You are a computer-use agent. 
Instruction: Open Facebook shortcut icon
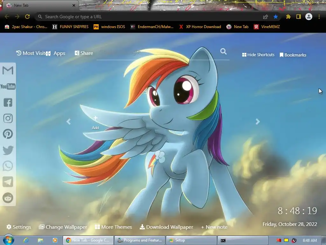point(8,102)
